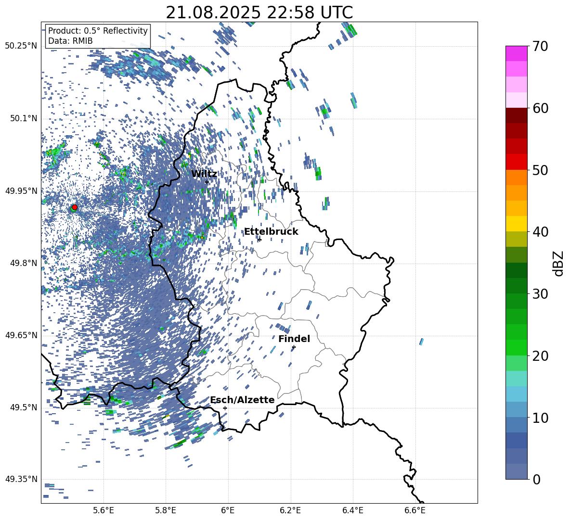Click the 49.65°N latitude label
Viewport: 570px width, 520px height.
[21, 335]
